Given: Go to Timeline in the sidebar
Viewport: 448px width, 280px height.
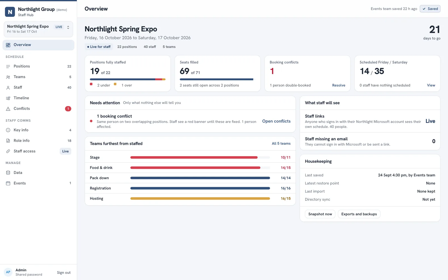Looking at the screenshot, I should (x=38, y=98).
